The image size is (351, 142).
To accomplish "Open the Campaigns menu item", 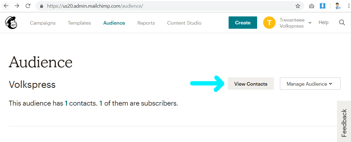I will tap(43, 23).
